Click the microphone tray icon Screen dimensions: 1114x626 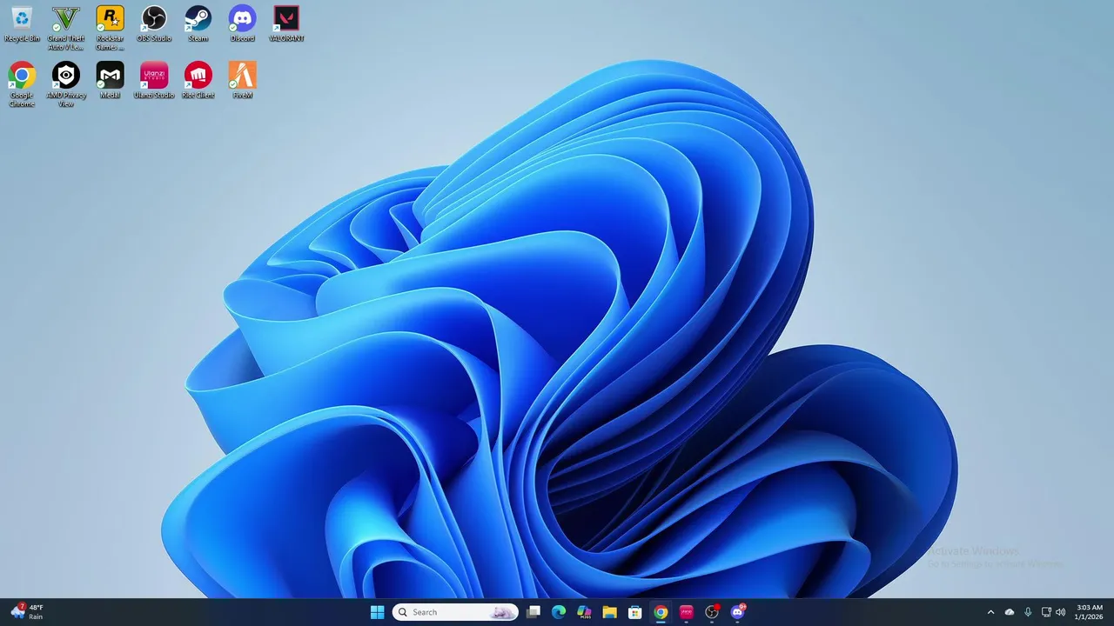(1028, 612)
